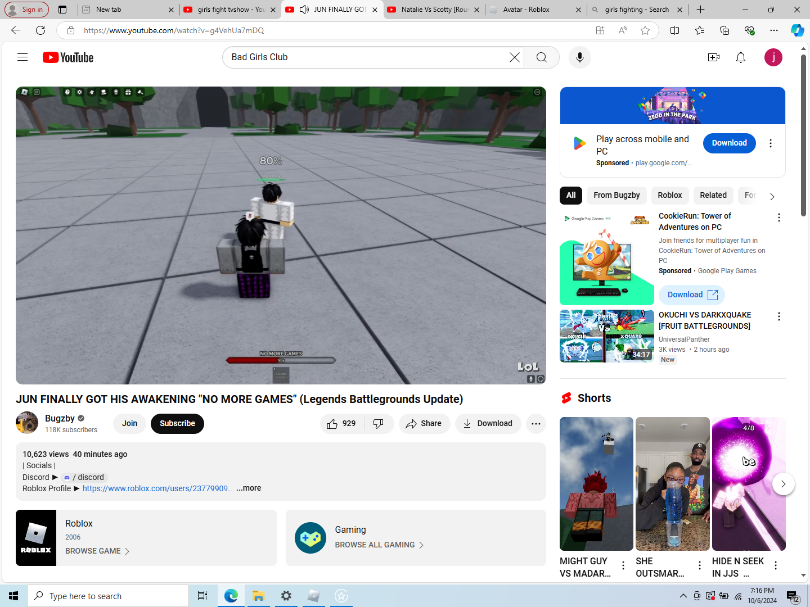Show more filter chips with arrow

(772, 196)
